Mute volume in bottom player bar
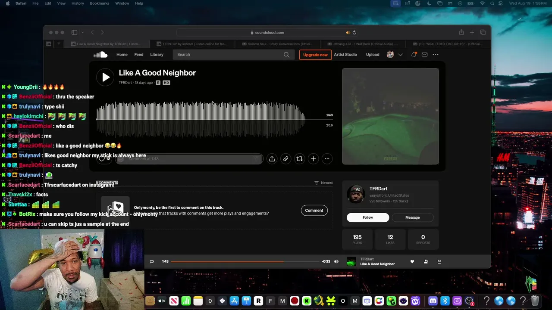The image size is (552, 310). pyautogui.click(x=336, y=261)
